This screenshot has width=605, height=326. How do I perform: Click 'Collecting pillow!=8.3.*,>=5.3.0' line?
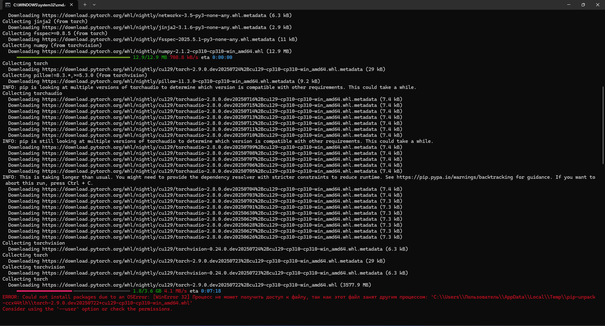tap(75, 75)
